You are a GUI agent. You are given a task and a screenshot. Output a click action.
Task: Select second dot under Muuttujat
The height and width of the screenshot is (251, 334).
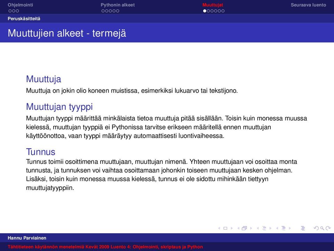[208, 11]
